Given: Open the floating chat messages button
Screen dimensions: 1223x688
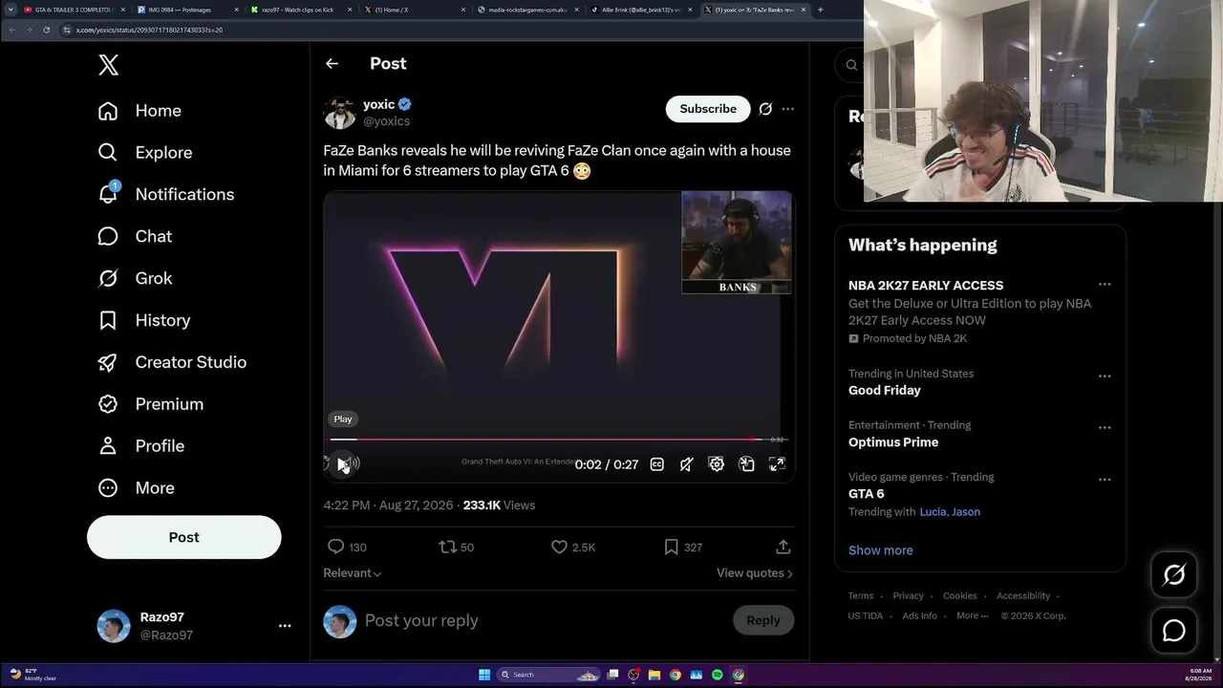Looking at the screenshot, I should click(x=1174, y=631).
